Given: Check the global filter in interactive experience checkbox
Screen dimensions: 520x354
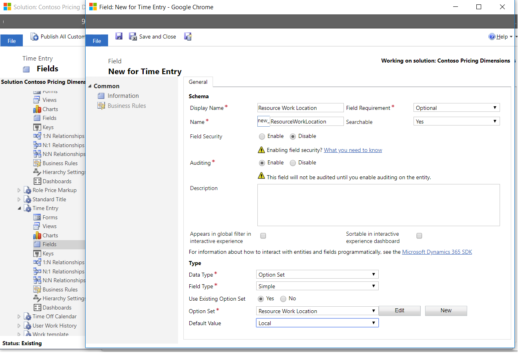Looking at the screenshot, I should tap(263, 236).
